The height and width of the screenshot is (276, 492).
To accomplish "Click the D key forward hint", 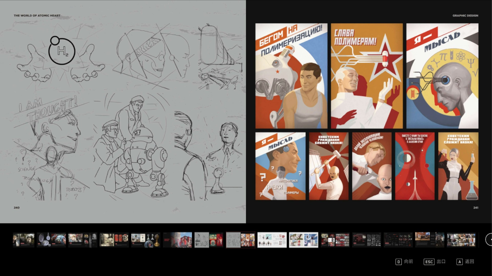I will point(404,261).
